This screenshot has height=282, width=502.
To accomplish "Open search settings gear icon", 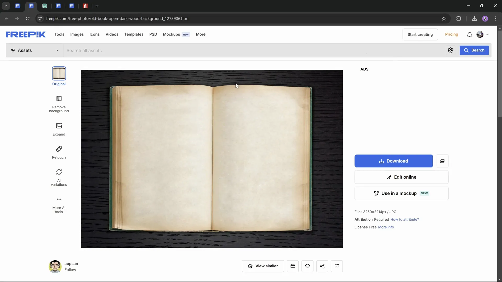I will 450,50.
